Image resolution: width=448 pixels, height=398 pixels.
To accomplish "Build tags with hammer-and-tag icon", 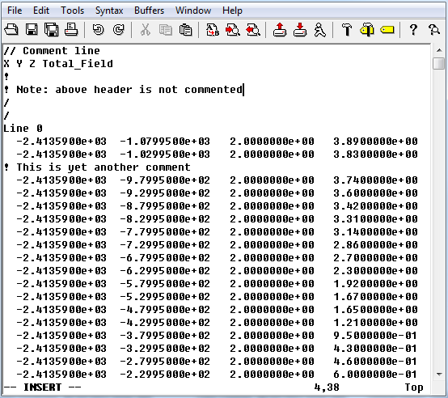I will click(367, 30).
